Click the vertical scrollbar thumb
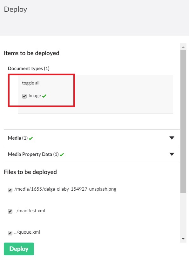This screenshot has height=270, width=189. [183, 121]
